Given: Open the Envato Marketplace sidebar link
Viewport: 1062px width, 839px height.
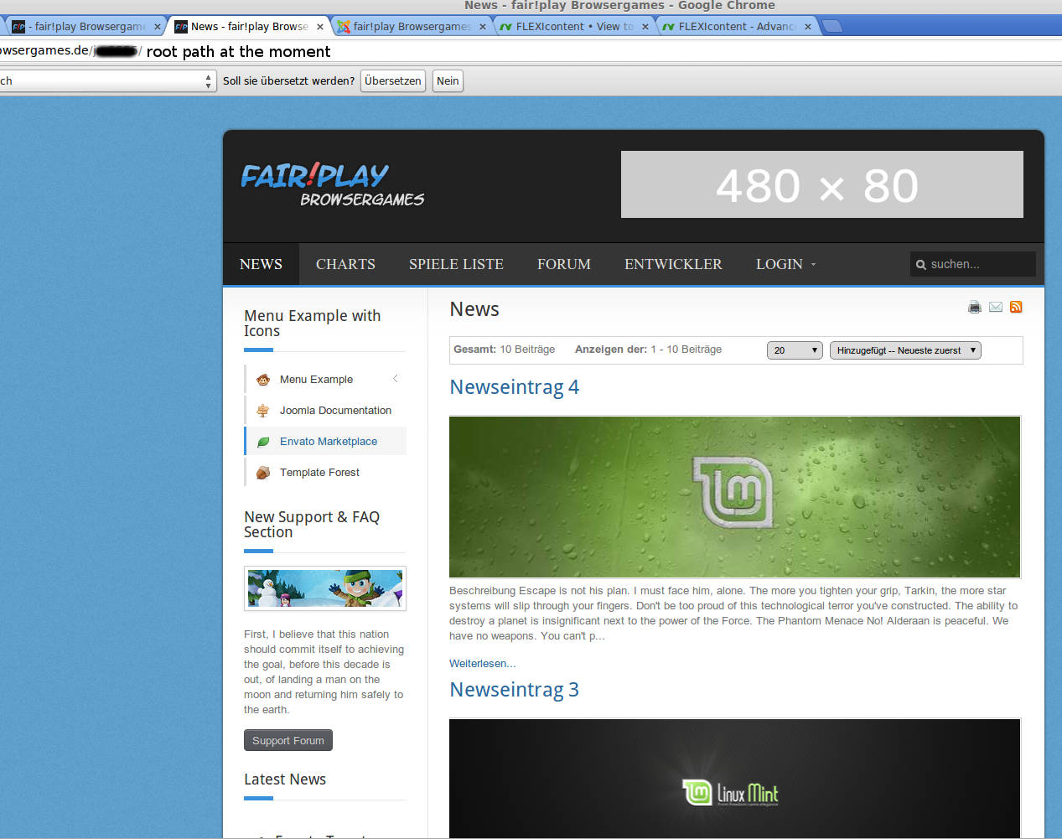Looking at the screenshot, I should point(329,442).
